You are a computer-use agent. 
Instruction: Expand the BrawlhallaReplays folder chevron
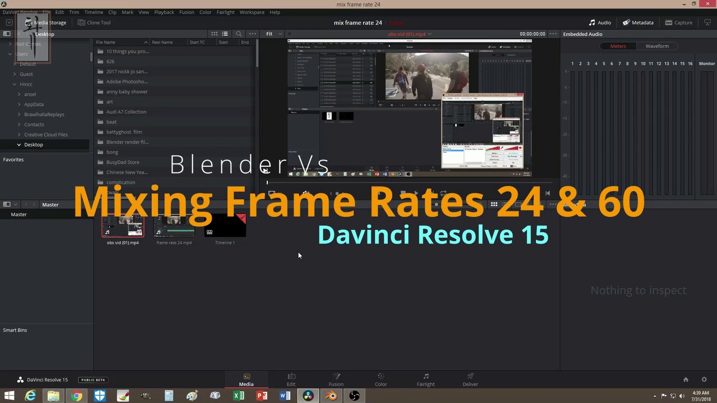[19, 114]
